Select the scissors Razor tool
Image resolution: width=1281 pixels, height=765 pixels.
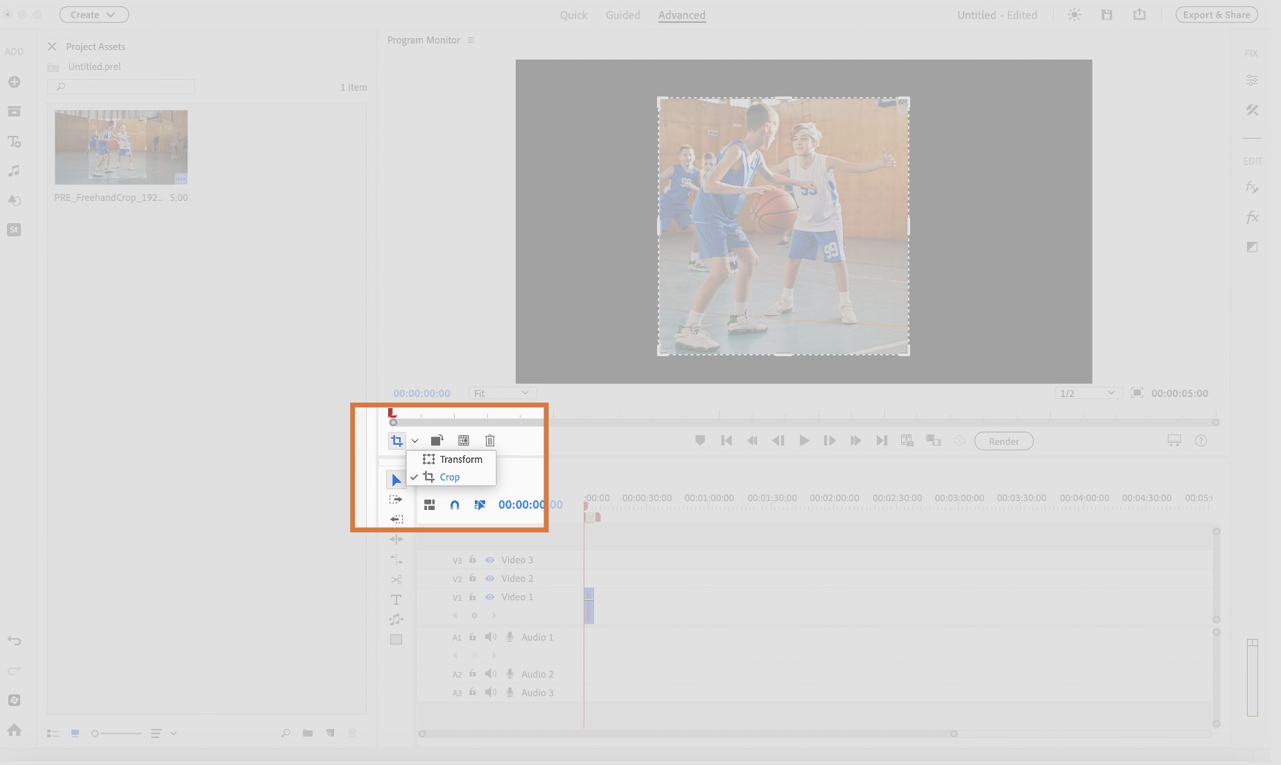coord(396,579)
